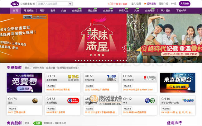Open the CH 55 TVBS新聞 channel card
The image size is (202, 126).
[x=101, y=83]
